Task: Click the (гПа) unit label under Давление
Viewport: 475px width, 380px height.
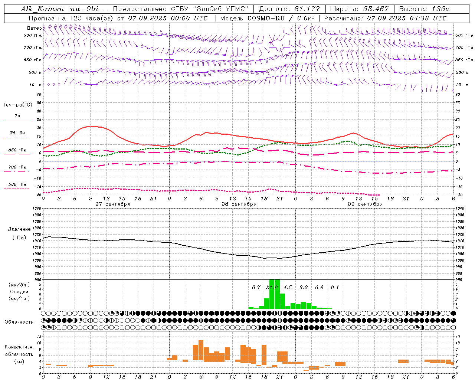Action: (x=19, y=238)
